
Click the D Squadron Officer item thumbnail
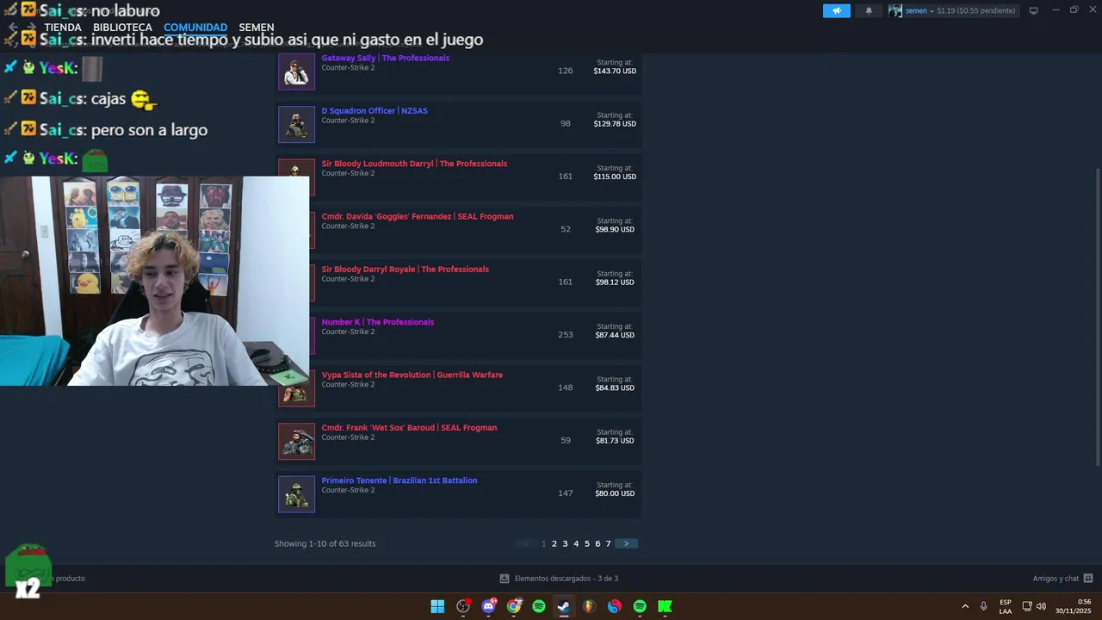(296, 124)
